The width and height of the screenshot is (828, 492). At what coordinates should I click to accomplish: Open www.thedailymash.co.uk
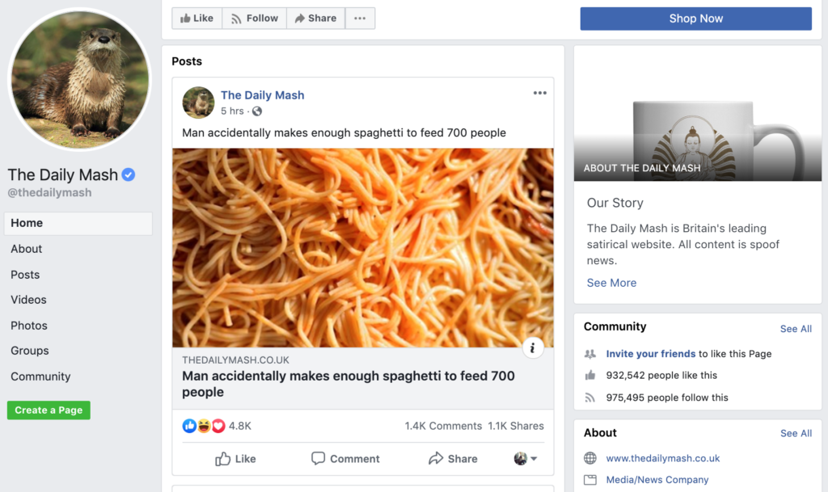click(x=663, y=458)
